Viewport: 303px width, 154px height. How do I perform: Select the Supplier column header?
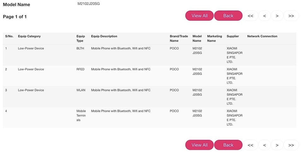[233, 36]
